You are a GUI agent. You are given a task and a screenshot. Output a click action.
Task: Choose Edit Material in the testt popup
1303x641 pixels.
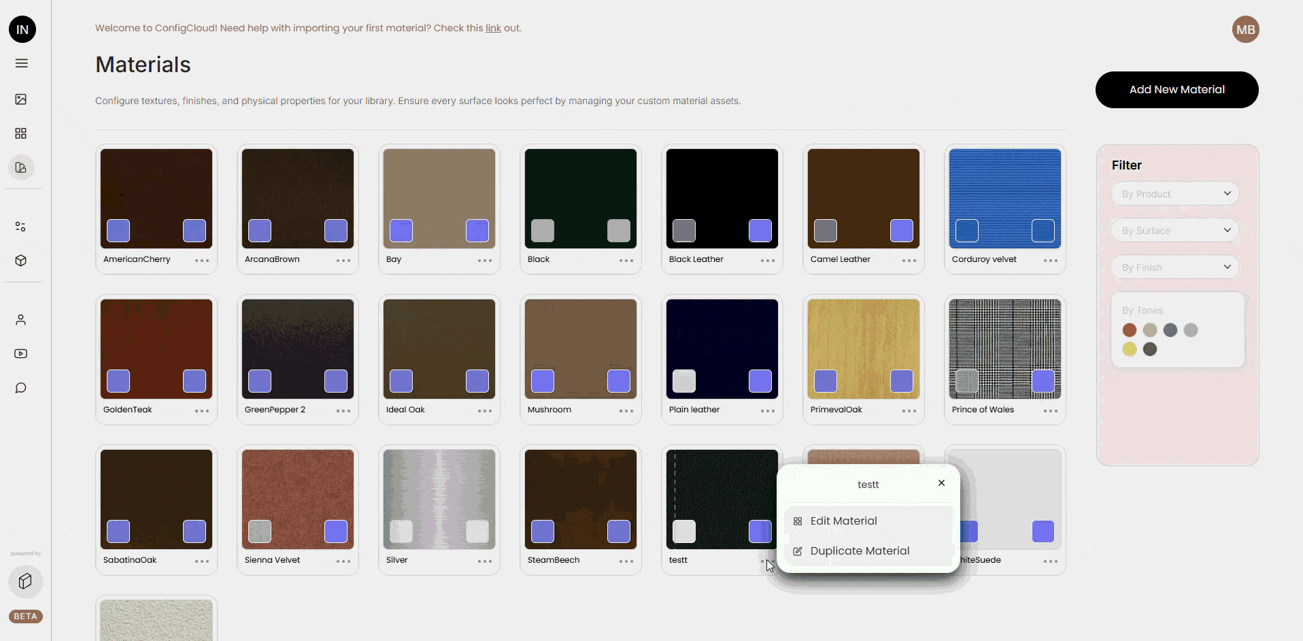868,521
